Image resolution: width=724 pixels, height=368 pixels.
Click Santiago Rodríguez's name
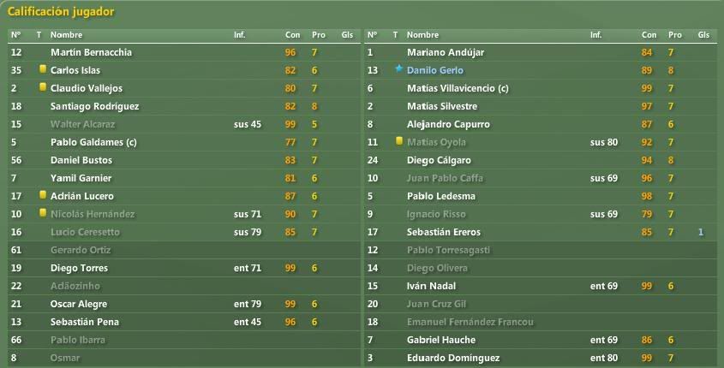(94, 106)
